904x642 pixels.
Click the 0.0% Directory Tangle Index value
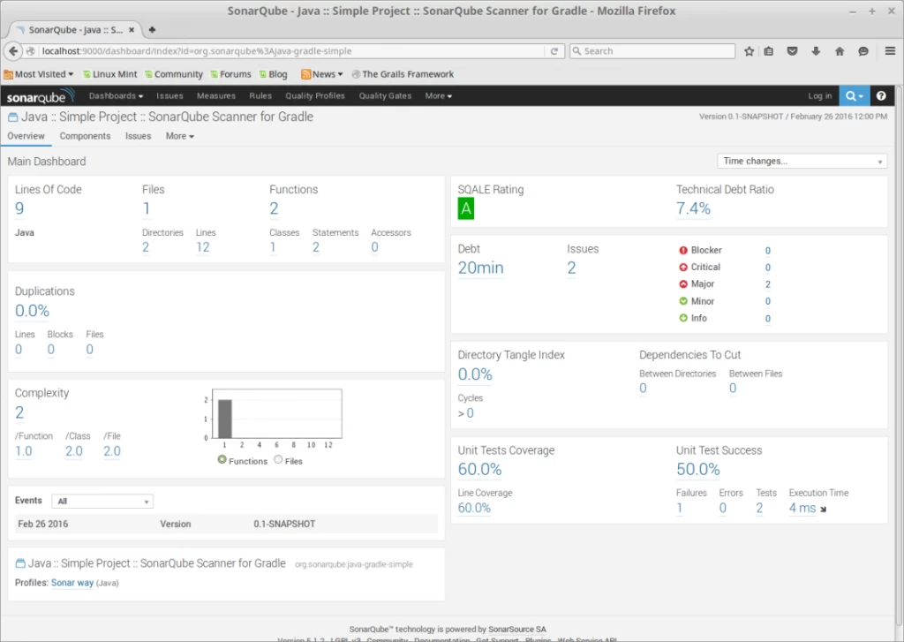click(x=475, y=374)
